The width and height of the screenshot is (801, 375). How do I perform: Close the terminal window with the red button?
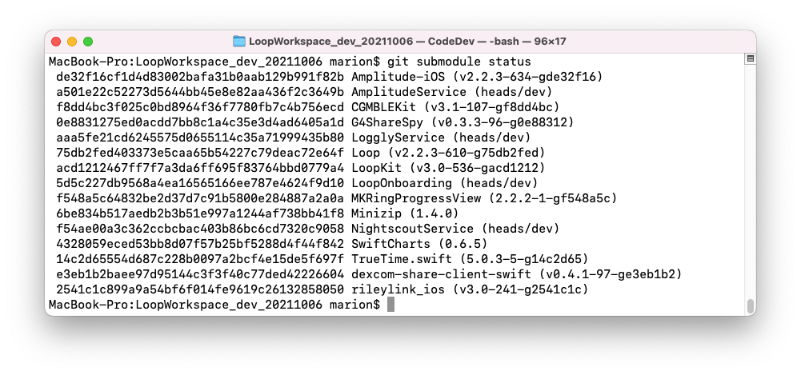tap(57, 42)
